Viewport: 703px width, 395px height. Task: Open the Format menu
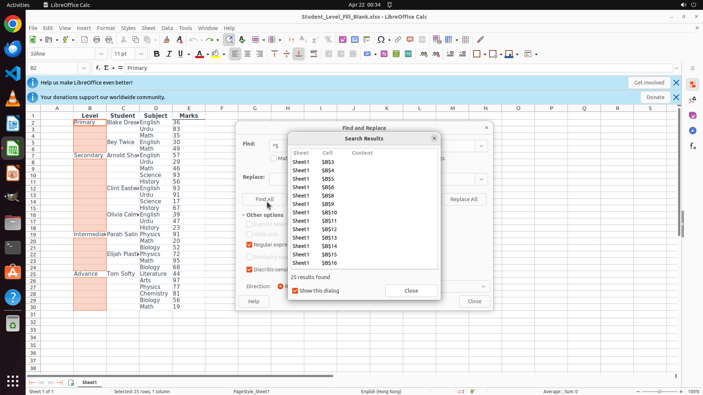click(x=106, y=28)
